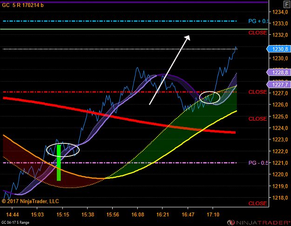Click the GC 04-17 5 Range instrument label
The width and height of the screenshot is (291, 226).
click(15, 222)
